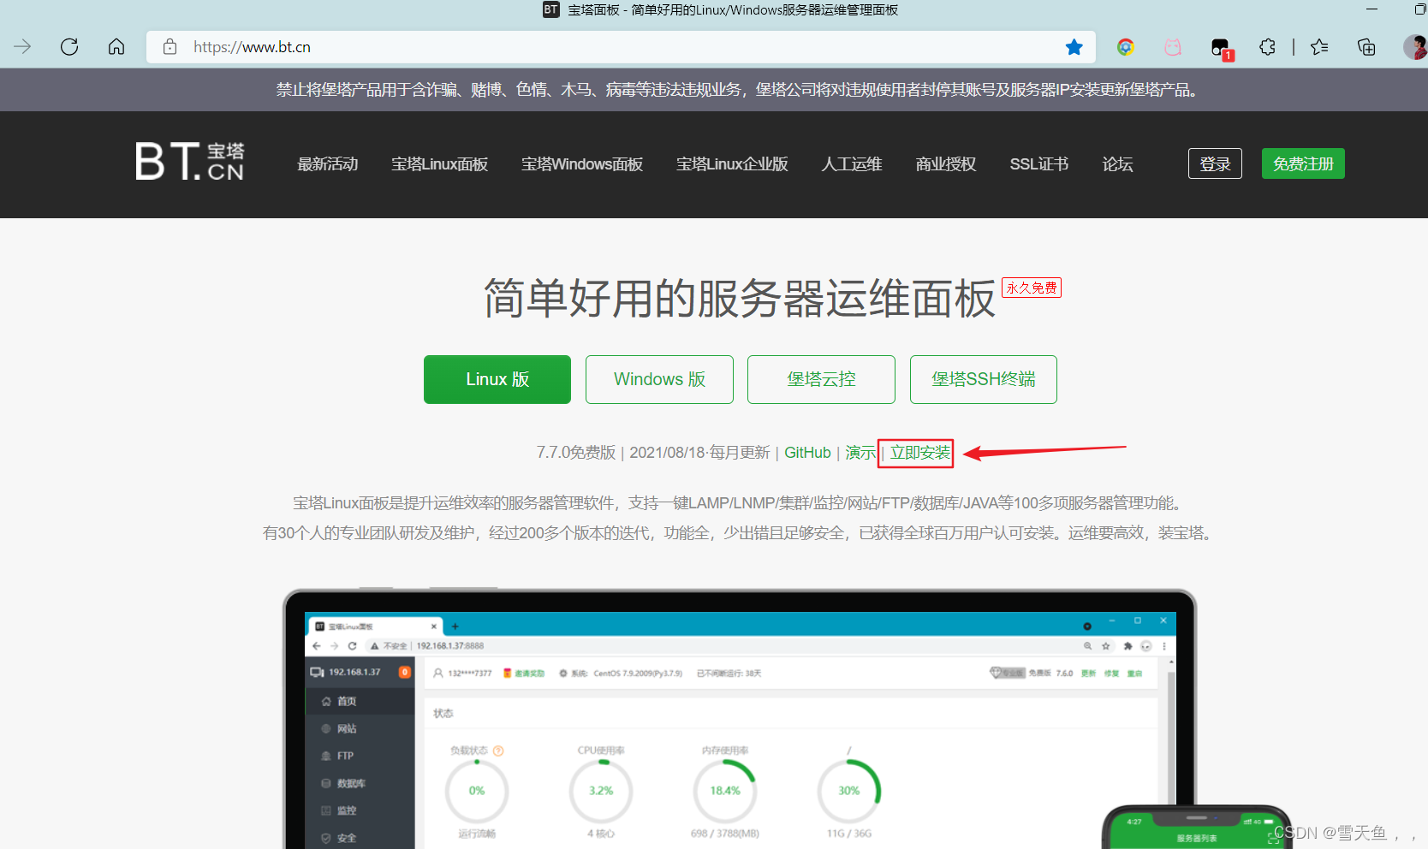Click the browser home icon

tap(116, 47)
